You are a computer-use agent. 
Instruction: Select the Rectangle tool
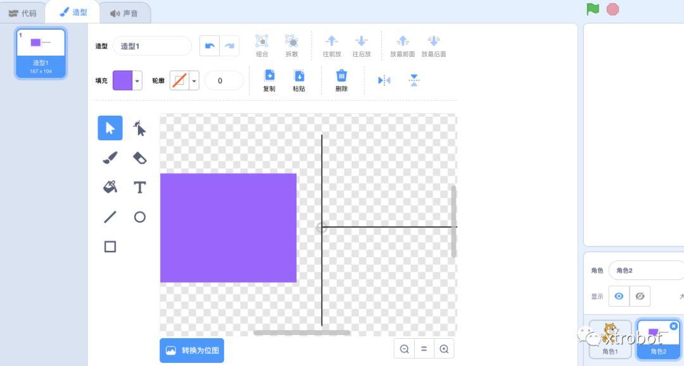110,247
